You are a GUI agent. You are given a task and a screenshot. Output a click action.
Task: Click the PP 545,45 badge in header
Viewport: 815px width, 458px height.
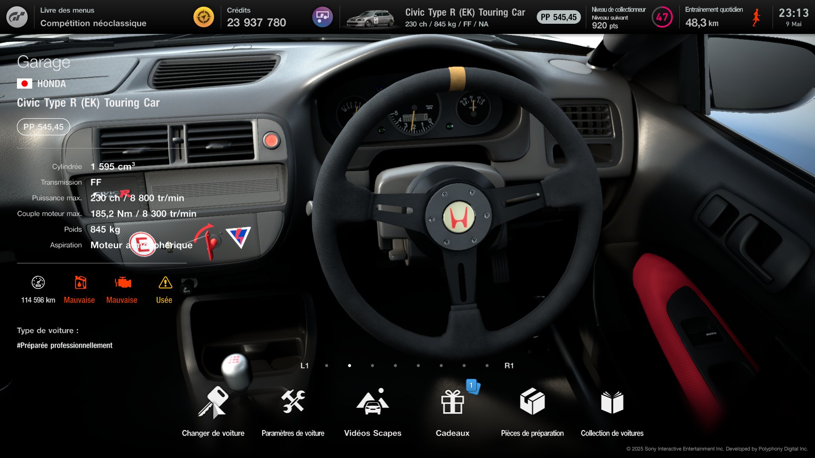tap(559, 17)
